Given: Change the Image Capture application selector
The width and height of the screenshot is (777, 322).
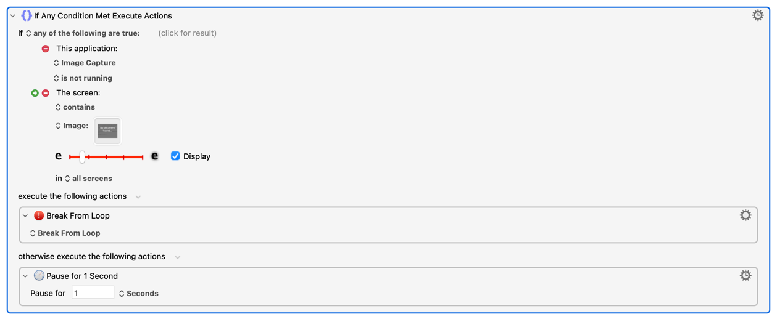Looking at the screenshot, I should pyautogui.click(x=85, y=63).
